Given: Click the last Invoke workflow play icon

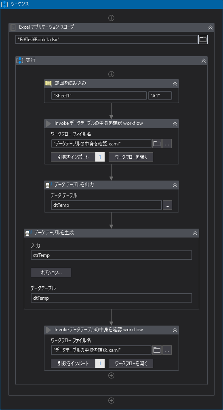Looking at the screenshot, I should 48,330.
